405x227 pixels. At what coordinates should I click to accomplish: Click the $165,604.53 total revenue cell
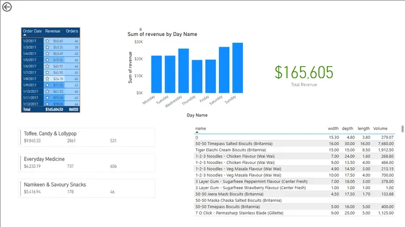coord(54,109)
